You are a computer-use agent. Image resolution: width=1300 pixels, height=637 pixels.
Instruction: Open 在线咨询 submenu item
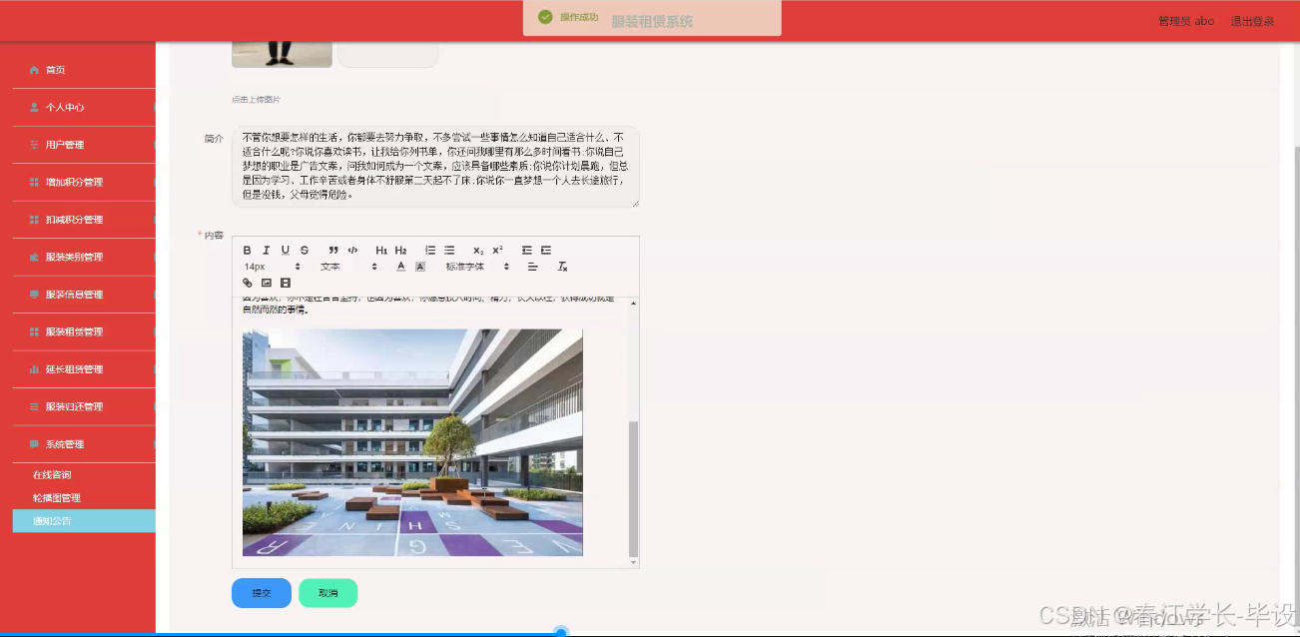click(x=84, y=474)
